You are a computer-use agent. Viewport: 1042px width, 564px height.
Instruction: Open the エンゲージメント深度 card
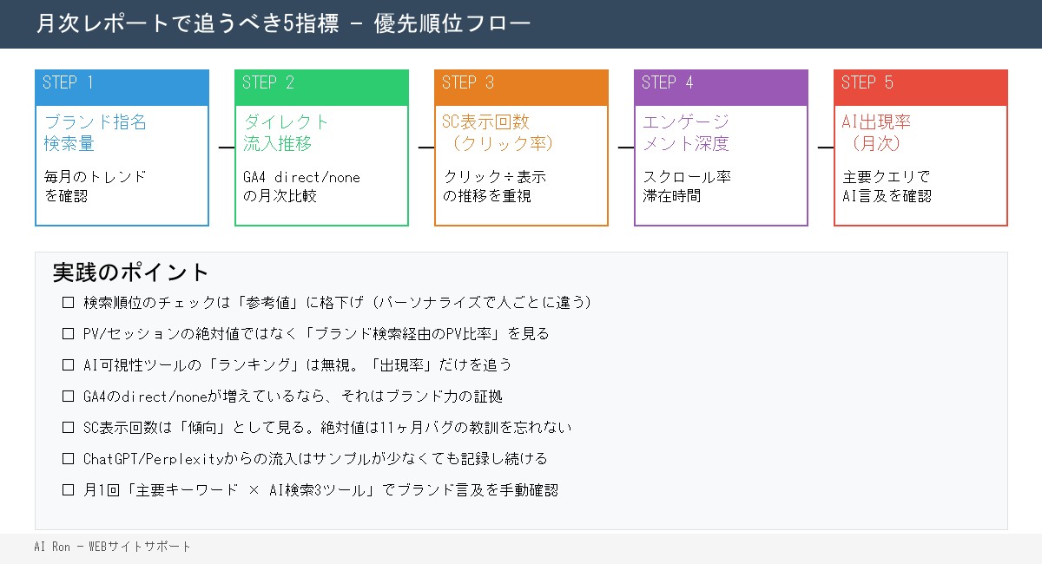(721, 165)
